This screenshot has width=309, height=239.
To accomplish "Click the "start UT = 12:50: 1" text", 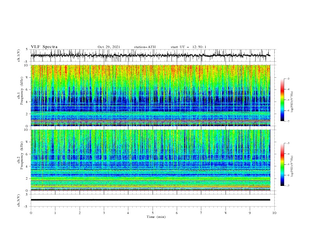I will pyautogui.click(x=188, y=47).
